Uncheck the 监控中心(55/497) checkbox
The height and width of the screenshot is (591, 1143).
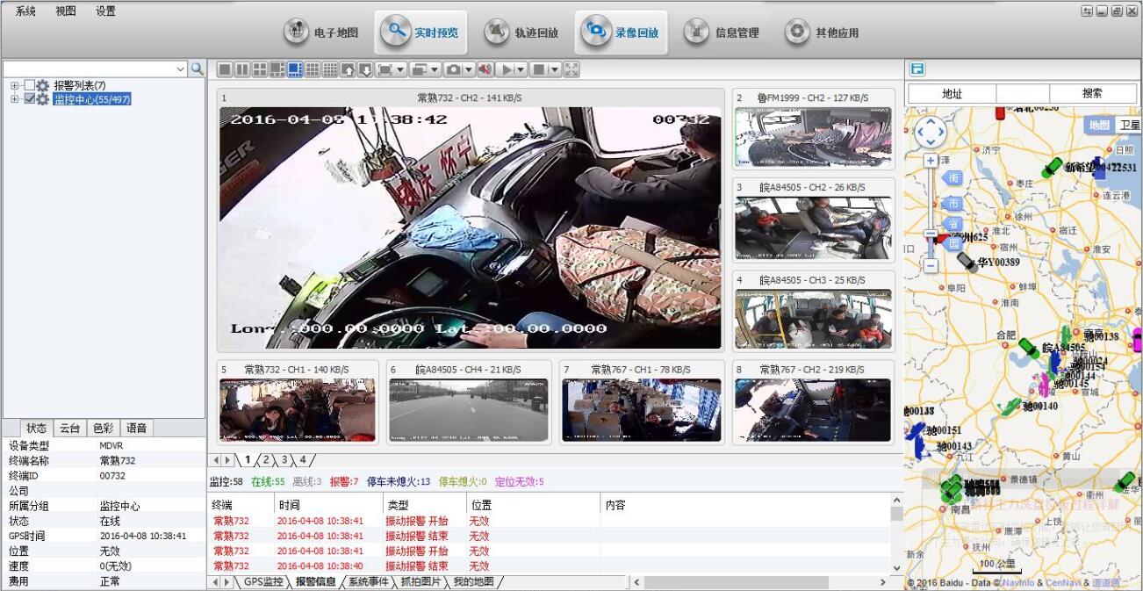[30, 99]
